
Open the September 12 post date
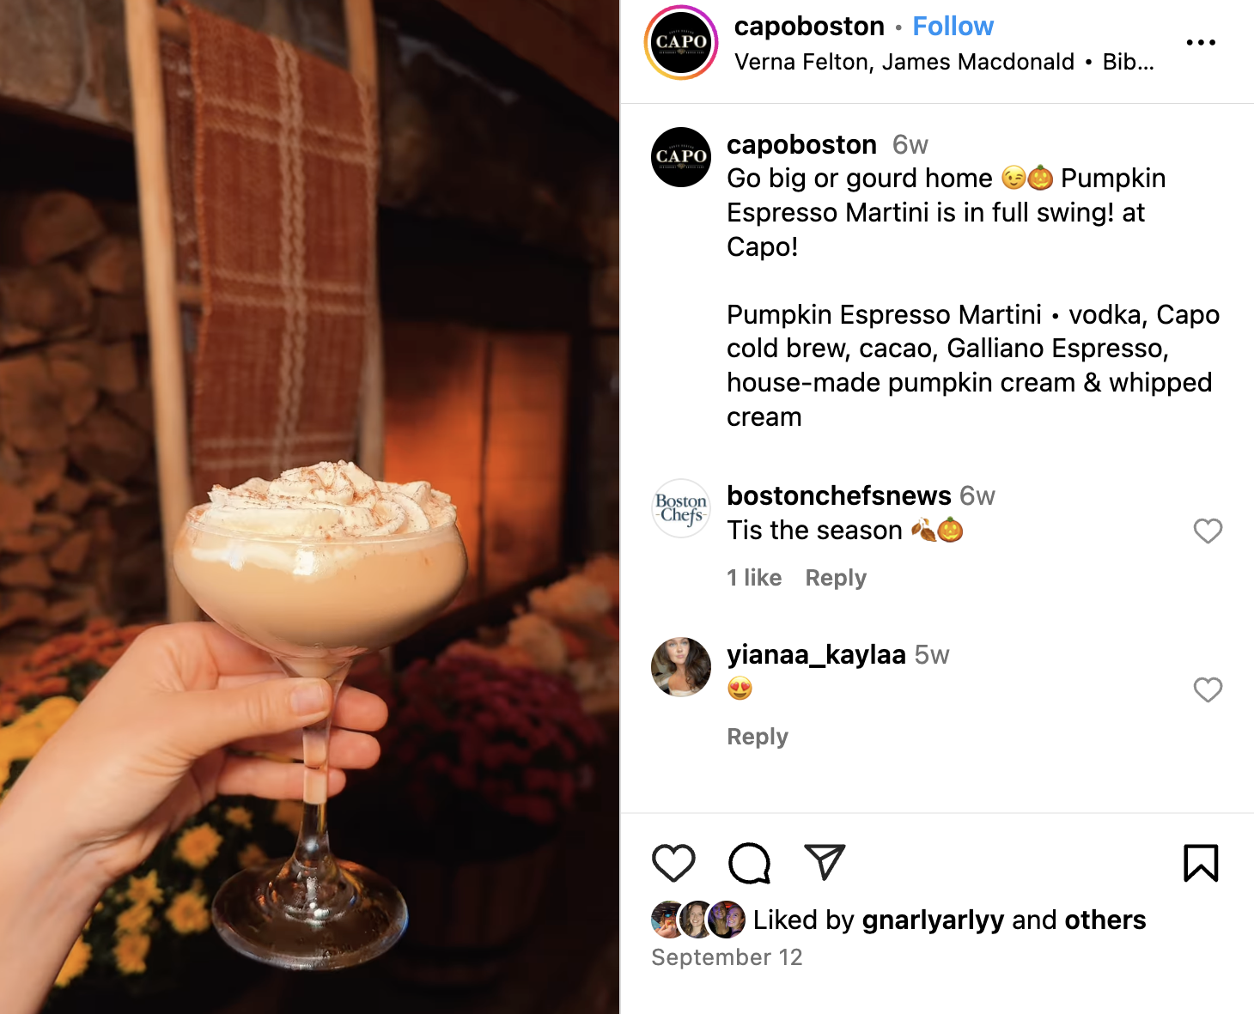click(x=727, y=957)
